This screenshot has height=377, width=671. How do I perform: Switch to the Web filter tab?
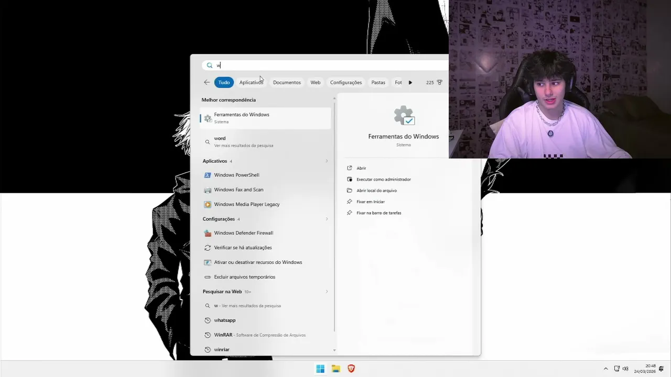point(316,82)
